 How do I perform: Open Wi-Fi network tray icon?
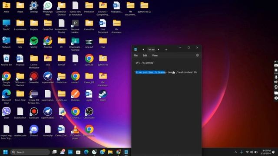point(247,152)
